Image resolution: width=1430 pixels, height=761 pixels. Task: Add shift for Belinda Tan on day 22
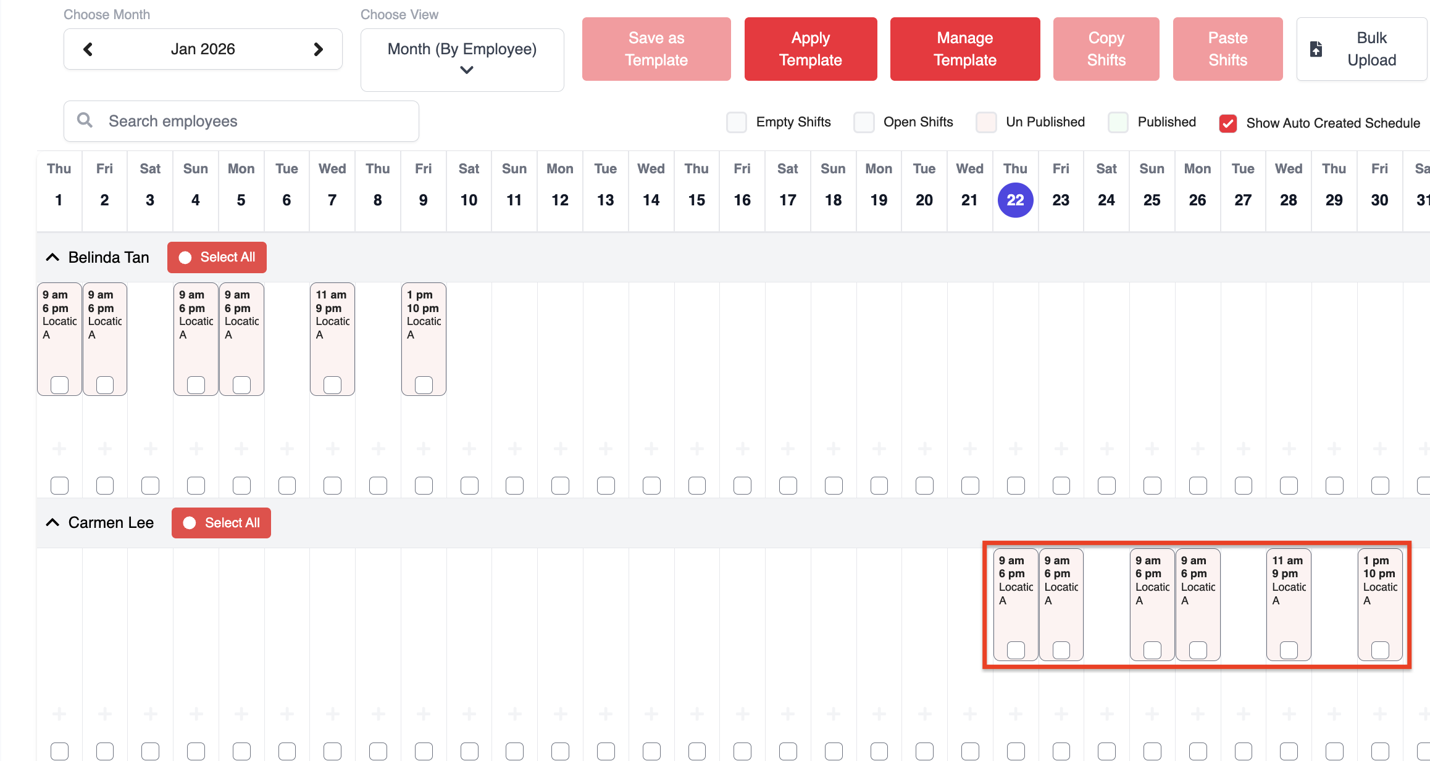pos(1015,449)
